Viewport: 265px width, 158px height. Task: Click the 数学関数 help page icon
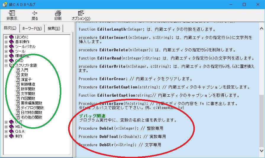[x=18, y=89]
